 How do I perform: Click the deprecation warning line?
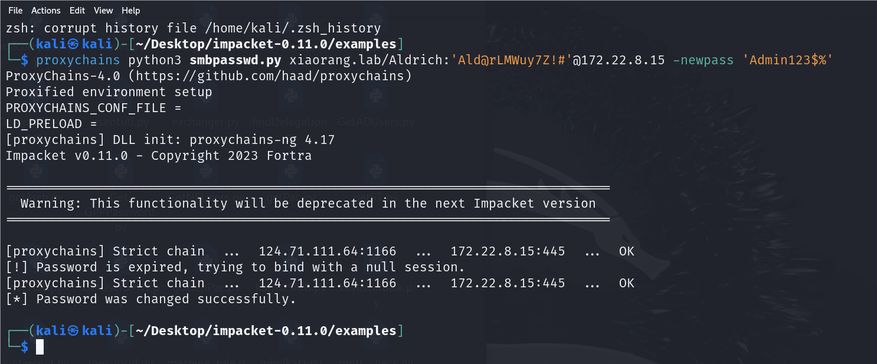pyautogui.click(x=308, y=204)
